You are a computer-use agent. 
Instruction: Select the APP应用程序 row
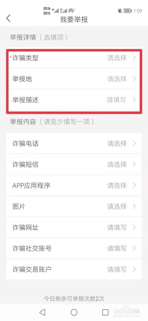[74, 185]
